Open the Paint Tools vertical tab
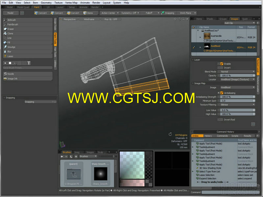This screenshot has width=263, height=197. click(55, 39)
